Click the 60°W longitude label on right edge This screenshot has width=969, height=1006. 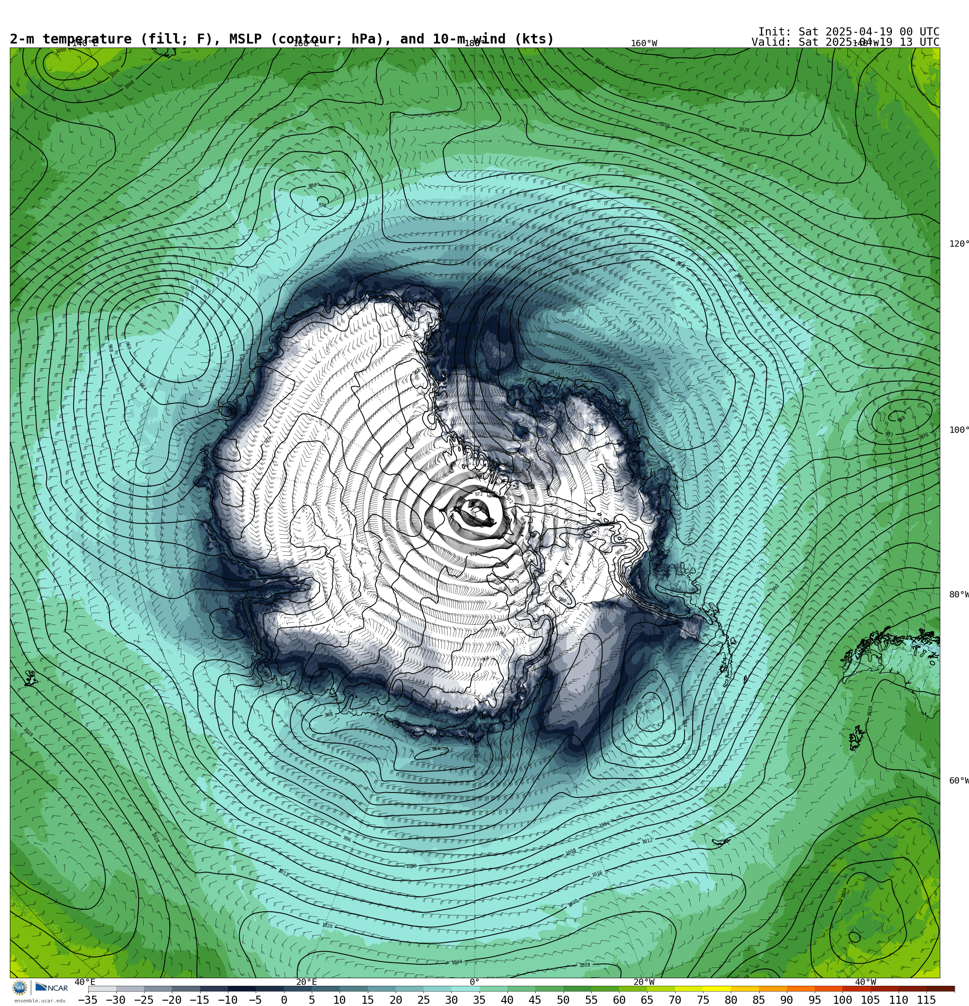959,781
